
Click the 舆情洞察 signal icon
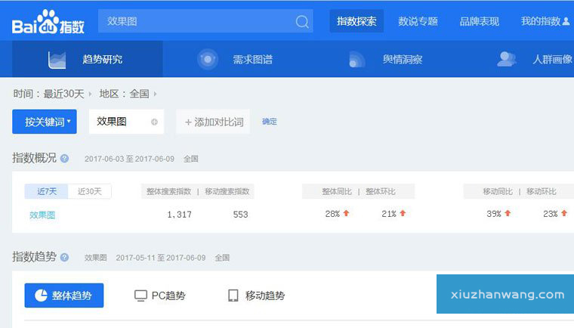click(357, 60)
